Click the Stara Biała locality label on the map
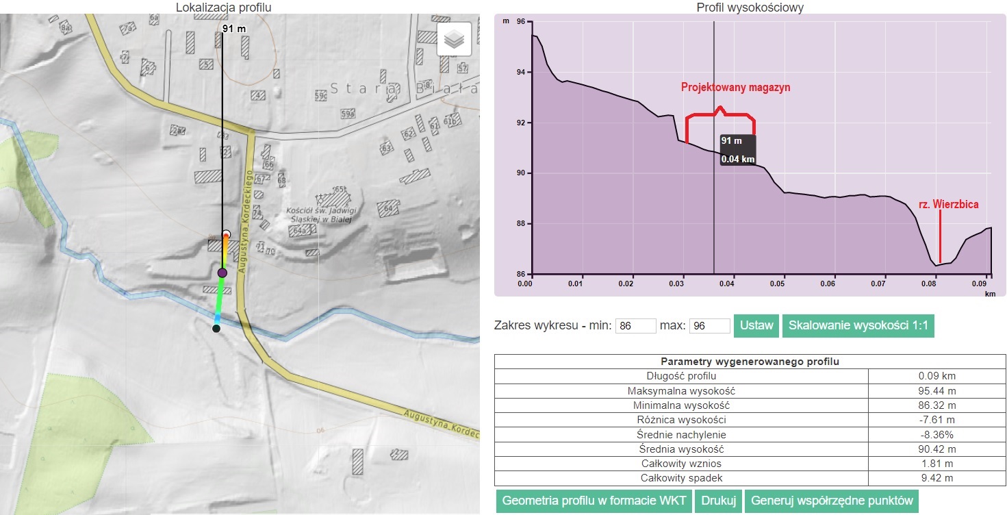The height and width of the screenshot is (515, 1007). pos(403,89)
